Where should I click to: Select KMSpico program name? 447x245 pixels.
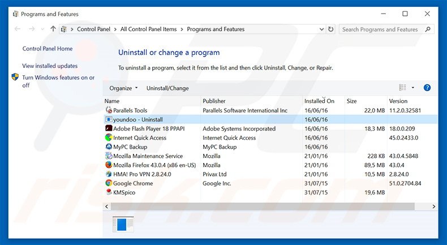tap(124, 192)
